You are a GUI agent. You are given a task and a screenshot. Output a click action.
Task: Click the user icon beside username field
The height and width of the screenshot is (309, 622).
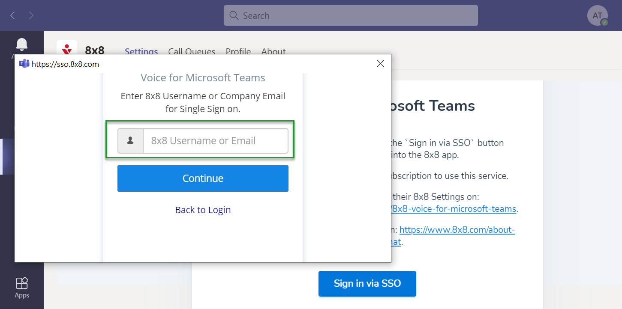[x=131, y=141]
